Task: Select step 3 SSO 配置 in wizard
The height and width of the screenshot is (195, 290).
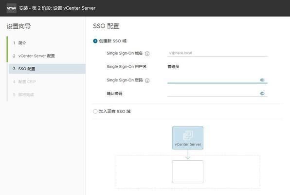Action: 47,69
